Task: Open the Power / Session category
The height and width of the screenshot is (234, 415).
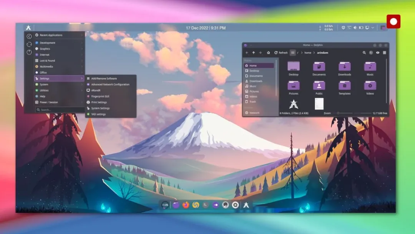Action: [x=59, y=102]
